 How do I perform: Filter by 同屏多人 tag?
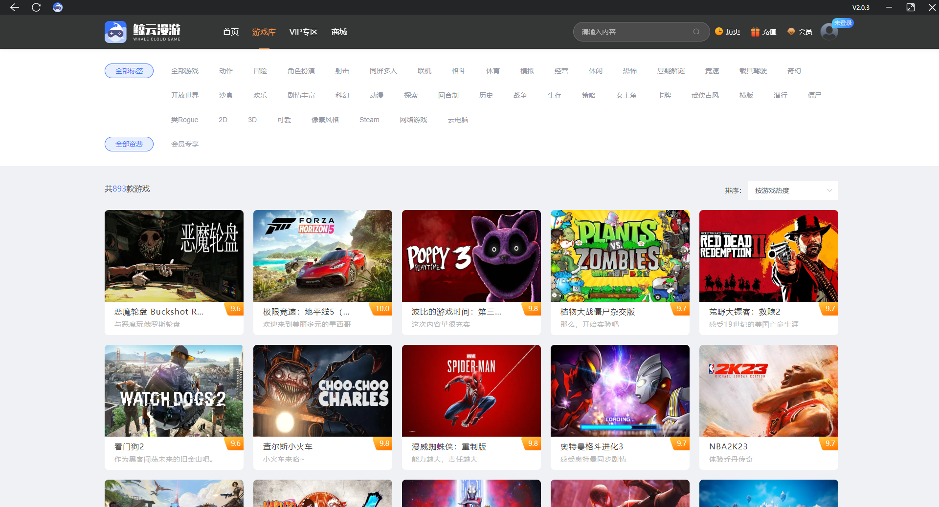click(383, 71)
